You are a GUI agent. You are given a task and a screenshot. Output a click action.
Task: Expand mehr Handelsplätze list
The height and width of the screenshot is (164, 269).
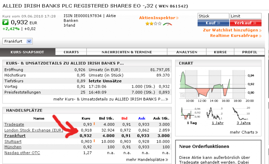[x=147, y=160]
